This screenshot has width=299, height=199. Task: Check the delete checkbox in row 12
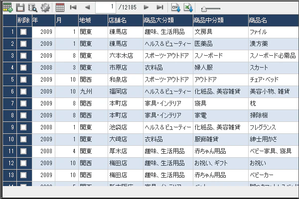23,163
